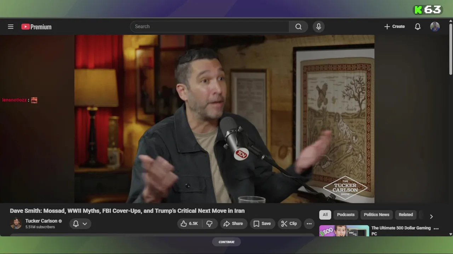Screen dimensions: 453x254
Task: Share the video
Action: (x=233, y=224)
